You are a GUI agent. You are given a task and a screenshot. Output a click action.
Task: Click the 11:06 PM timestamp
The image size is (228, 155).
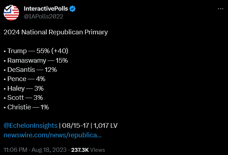(16, 150)
